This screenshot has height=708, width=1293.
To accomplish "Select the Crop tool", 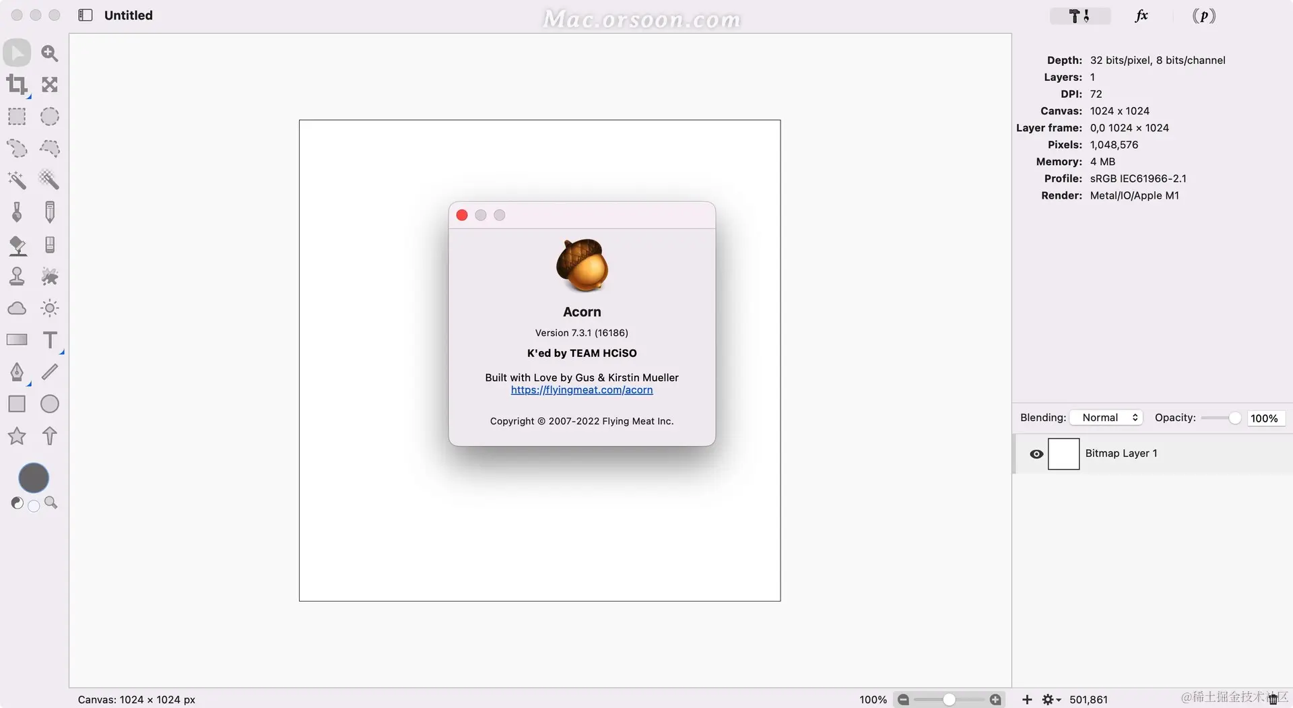I will click(18, 85).
